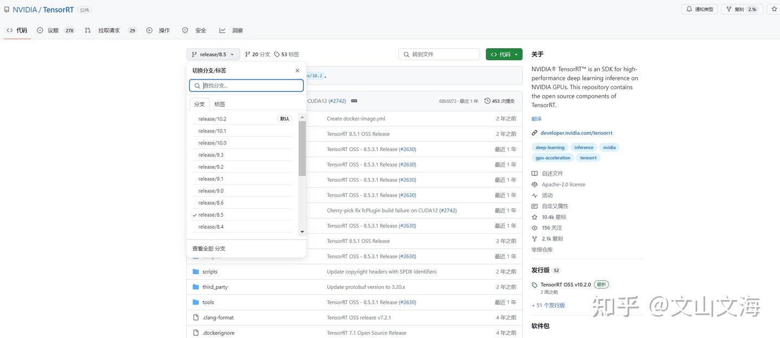Open the 通知类型 dropdown
Image resolution: width=780 pixels, height=338 pixels.
702,9
